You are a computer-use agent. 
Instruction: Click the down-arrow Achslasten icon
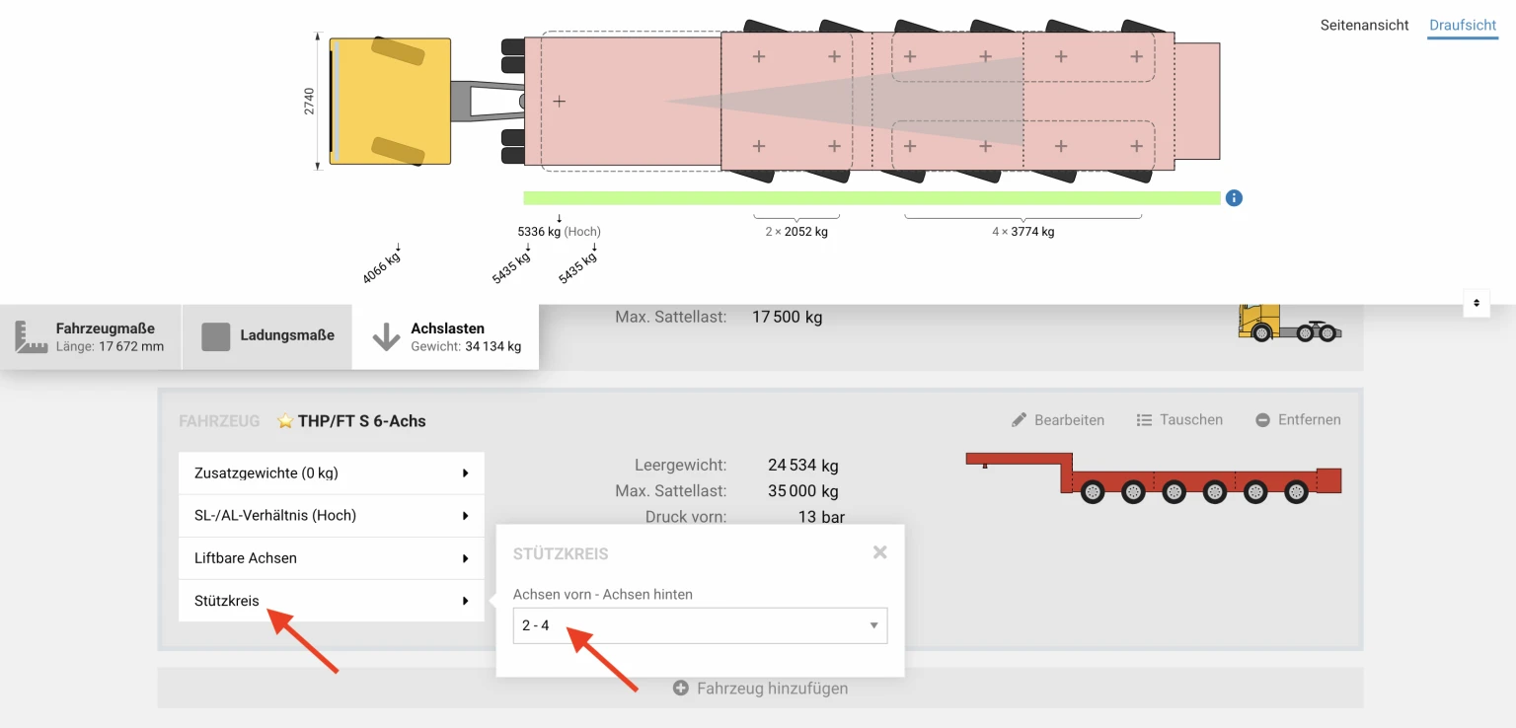tap(386, 336)
